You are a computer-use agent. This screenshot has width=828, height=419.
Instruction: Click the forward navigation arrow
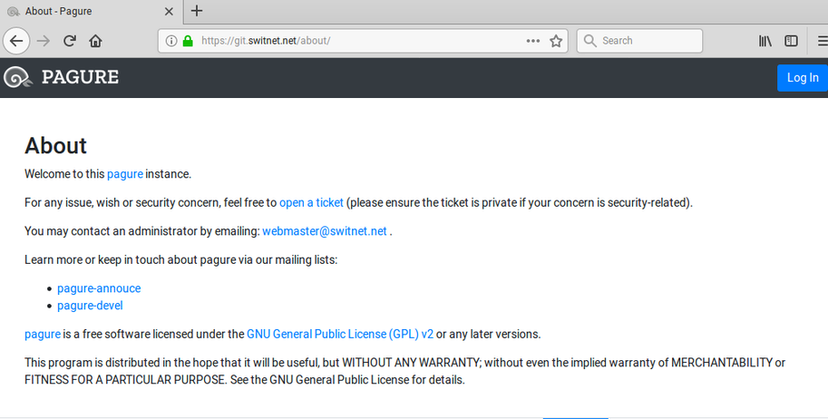coord(44,41)
